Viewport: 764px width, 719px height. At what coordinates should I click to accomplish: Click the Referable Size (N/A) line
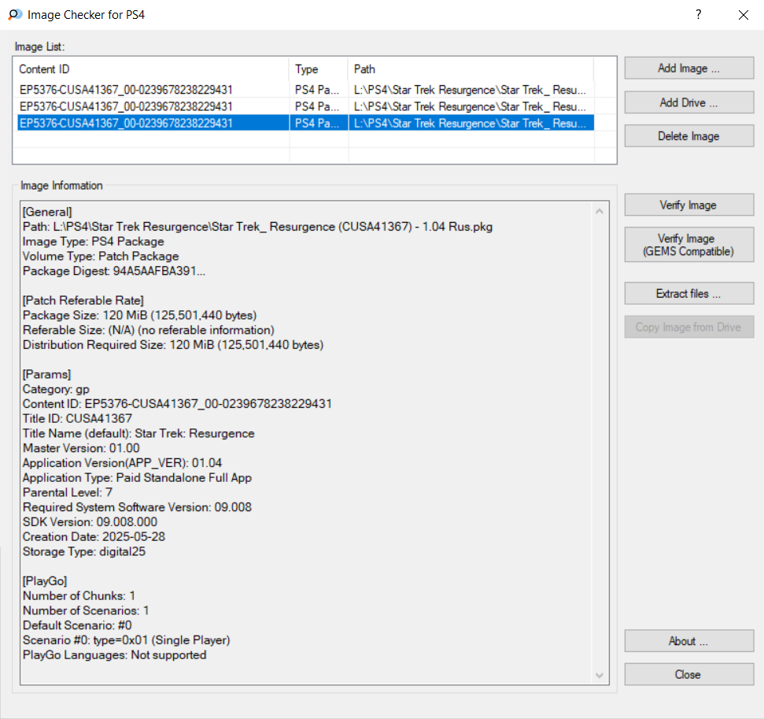(x=148, y=330)
